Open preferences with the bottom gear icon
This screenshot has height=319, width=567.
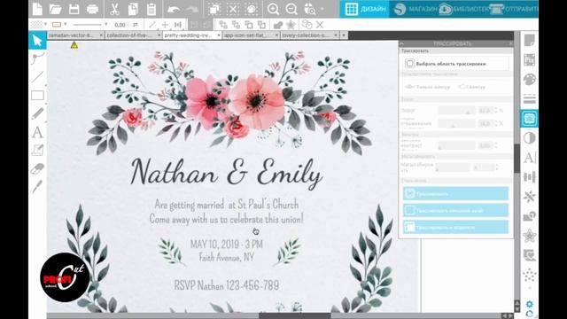click(x=530, y=304)
